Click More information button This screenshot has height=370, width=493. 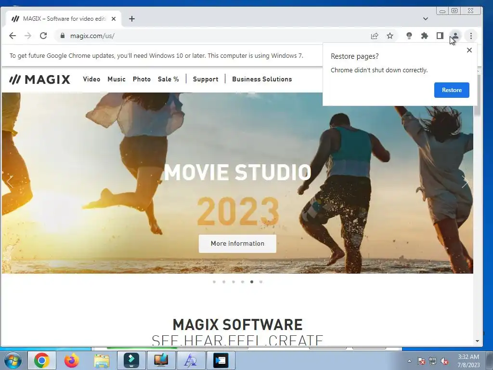[237, 243]
